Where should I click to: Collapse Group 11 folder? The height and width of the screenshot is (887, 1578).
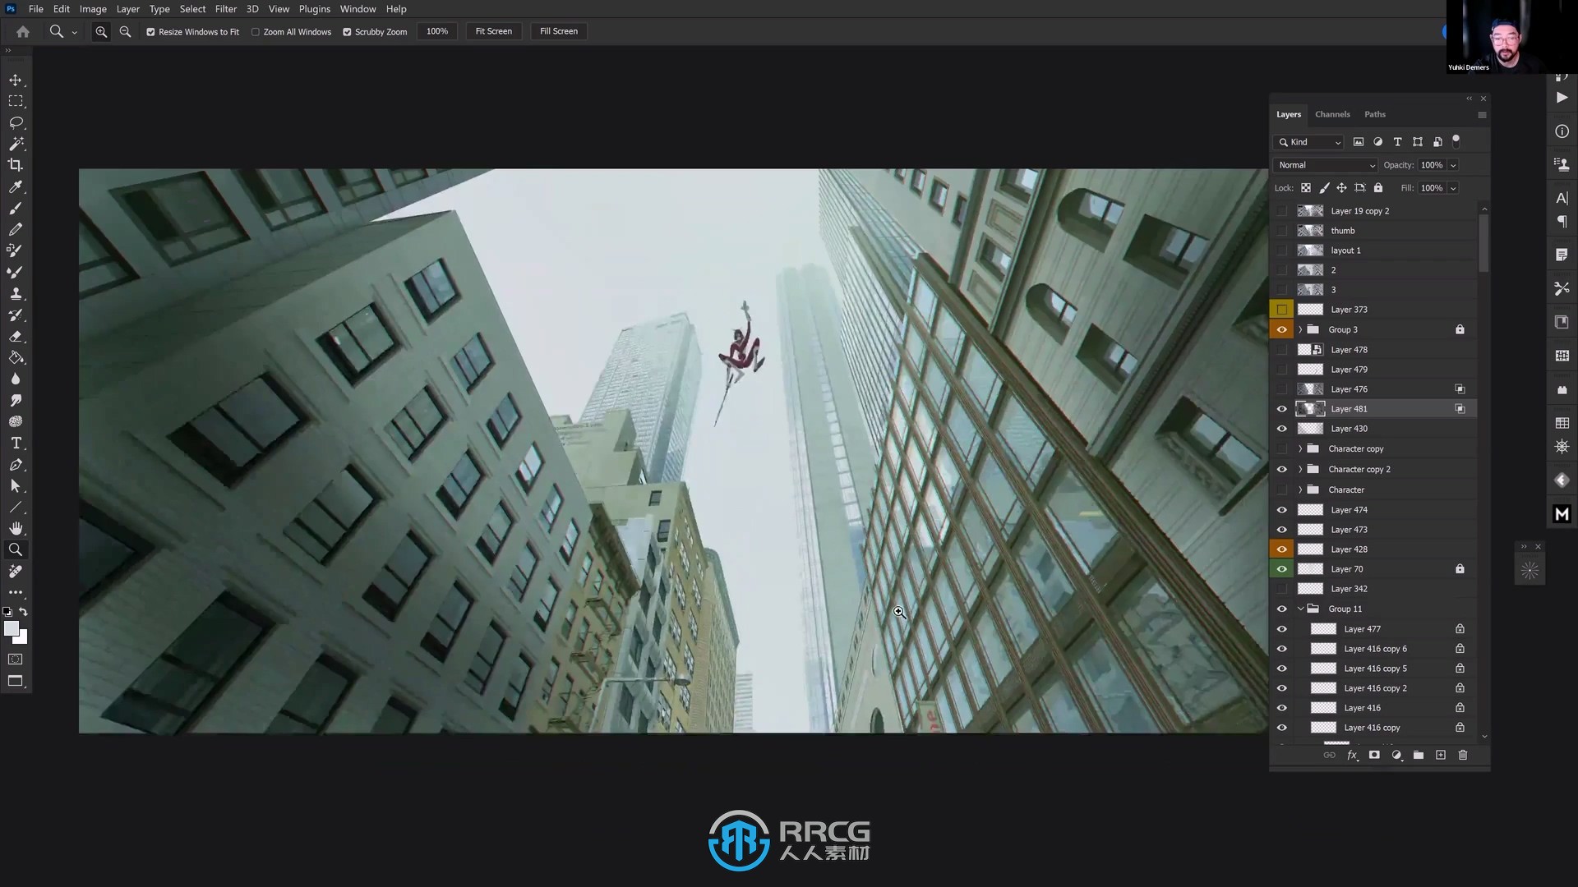(x=1300, y=609)
